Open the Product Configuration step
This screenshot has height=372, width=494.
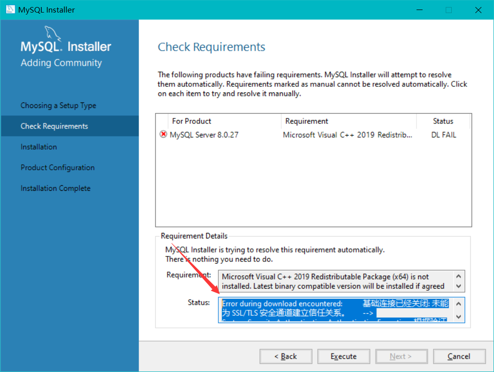tap(57, 167)
